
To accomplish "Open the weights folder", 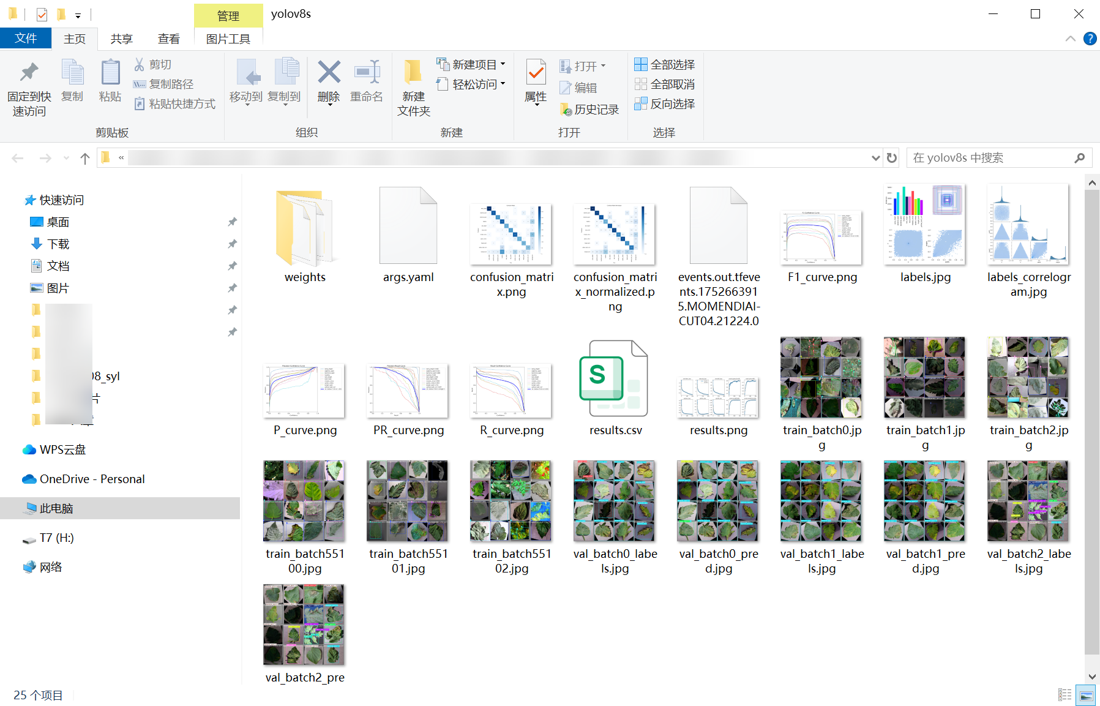I will click(x=305, y=236).
